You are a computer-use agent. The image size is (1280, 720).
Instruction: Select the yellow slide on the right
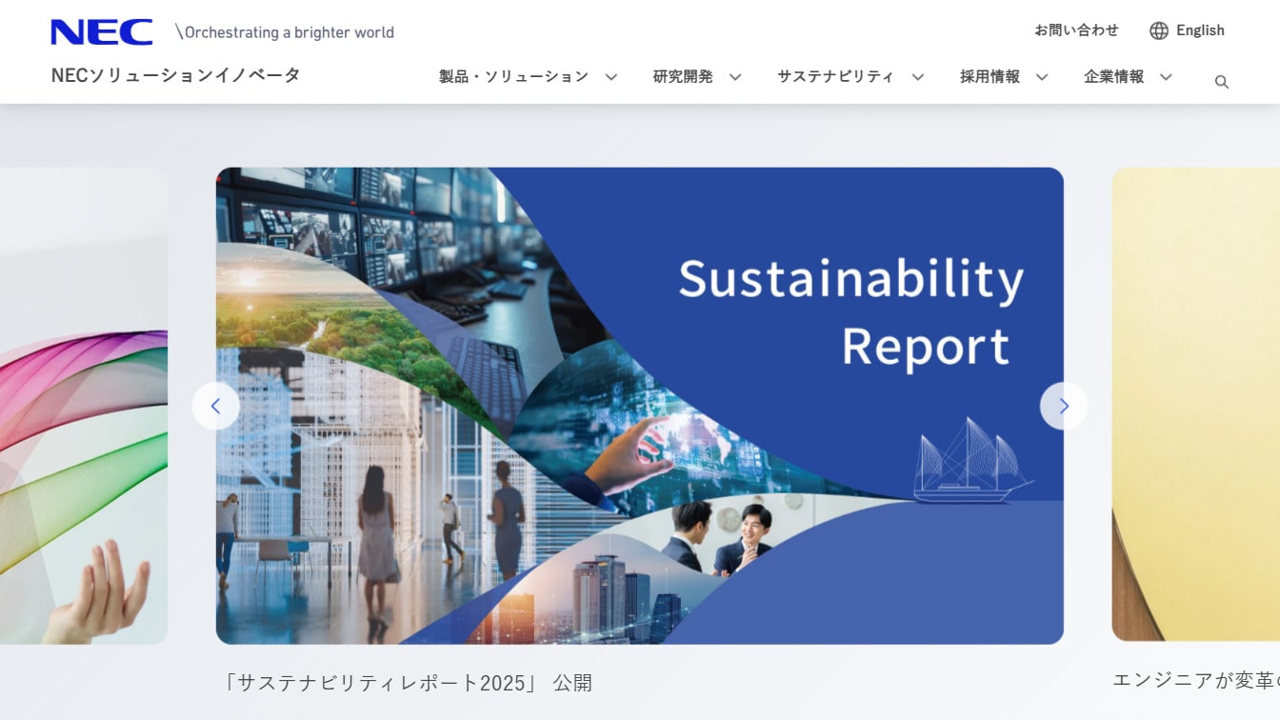pos(1195,406)
